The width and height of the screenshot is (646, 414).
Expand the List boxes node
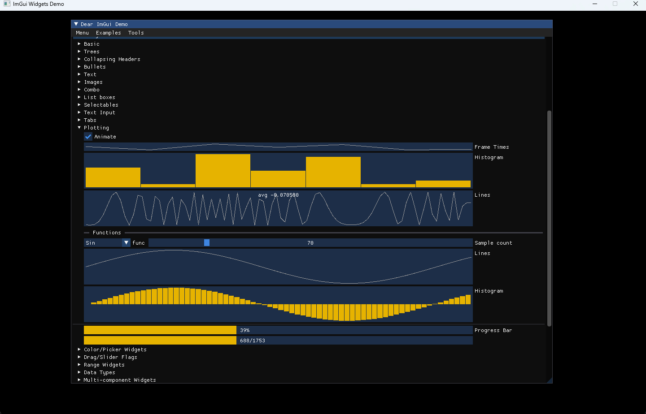pyautogui.click(x=79, y=97)
